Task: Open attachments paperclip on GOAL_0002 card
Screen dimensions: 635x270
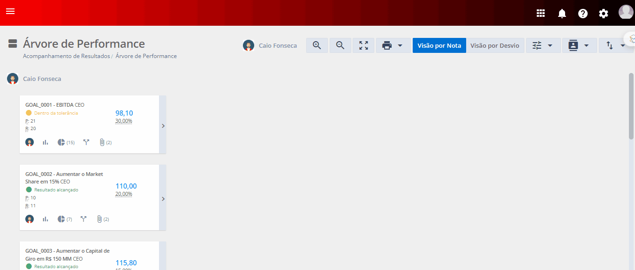Action: [100, 219]
